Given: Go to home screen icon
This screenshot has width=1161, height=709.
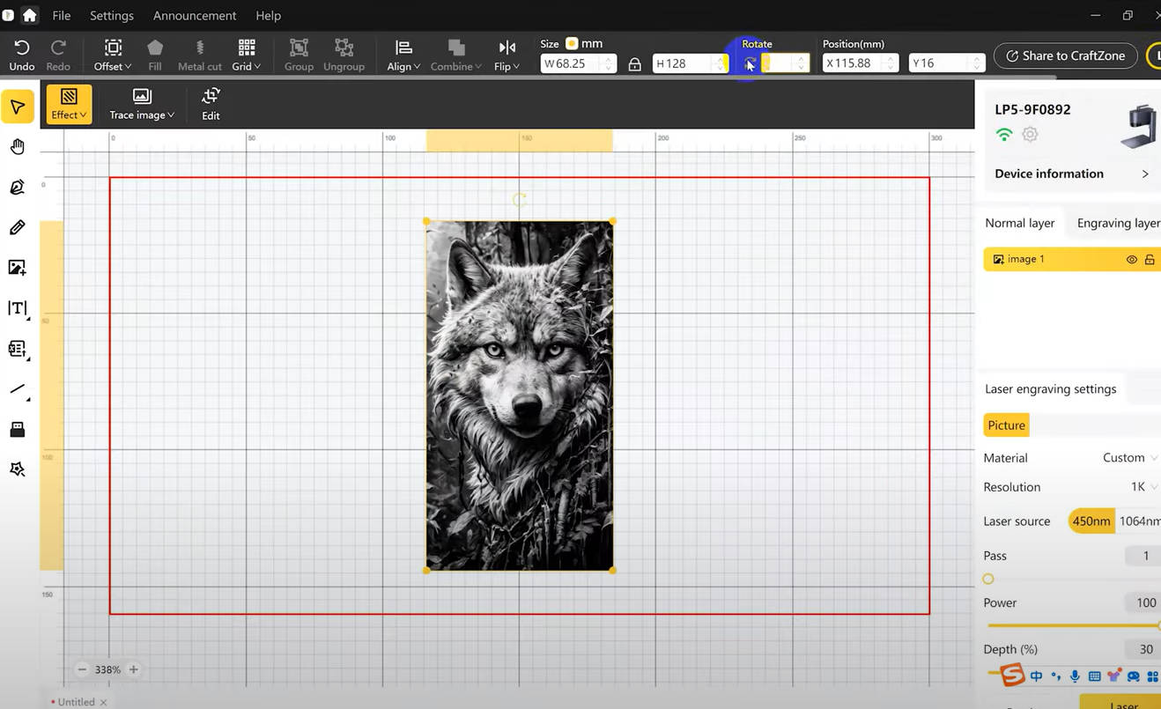Looking at the screenshot, I should [29, 15].
